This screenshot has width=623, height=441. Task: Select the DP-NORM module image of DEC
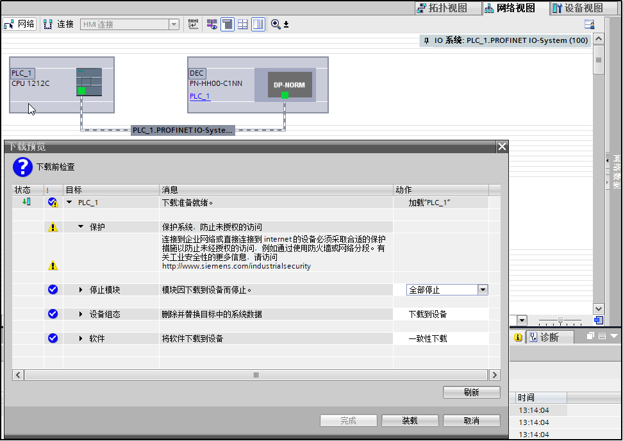pos(290,85)
